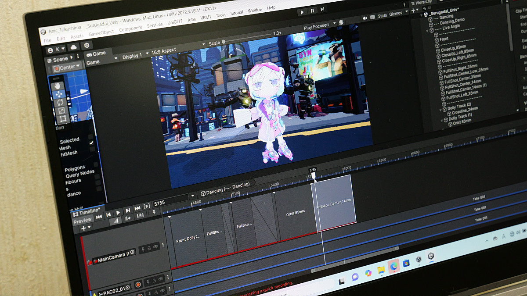The image size is (527, 296).
Task: Open the cloud services icon in the toolbar
Action: (x=74, y=47)
